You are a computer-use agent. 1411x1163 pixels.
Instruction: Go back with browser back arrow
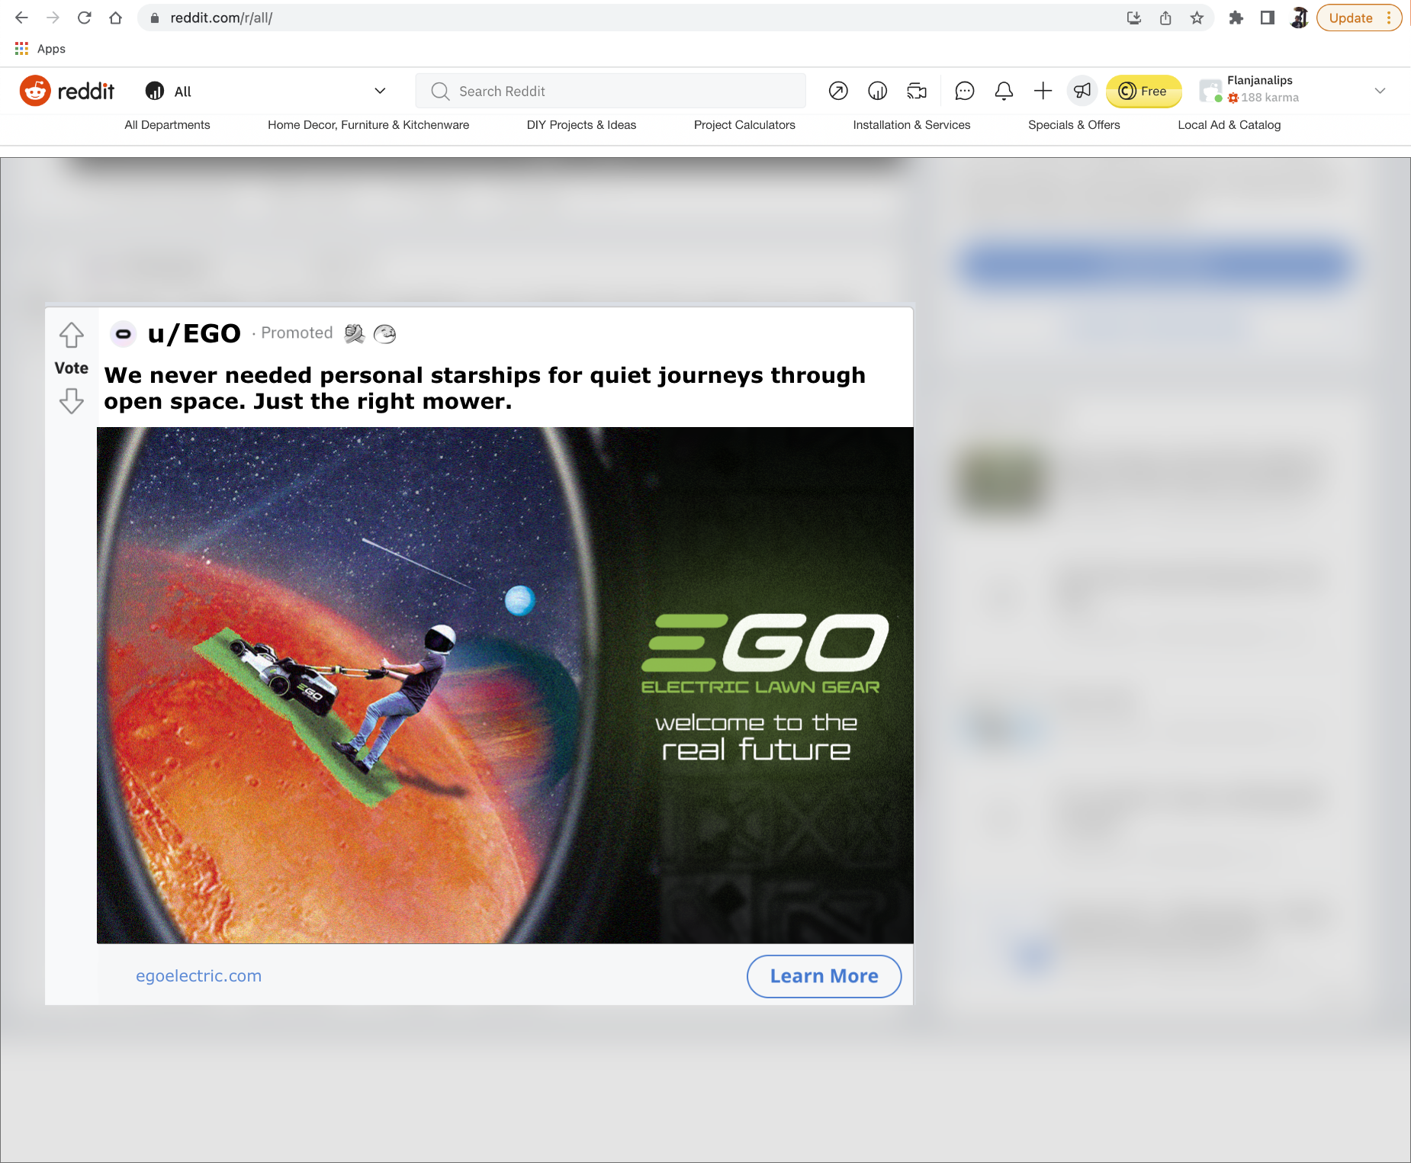click(x=21, y=18)
